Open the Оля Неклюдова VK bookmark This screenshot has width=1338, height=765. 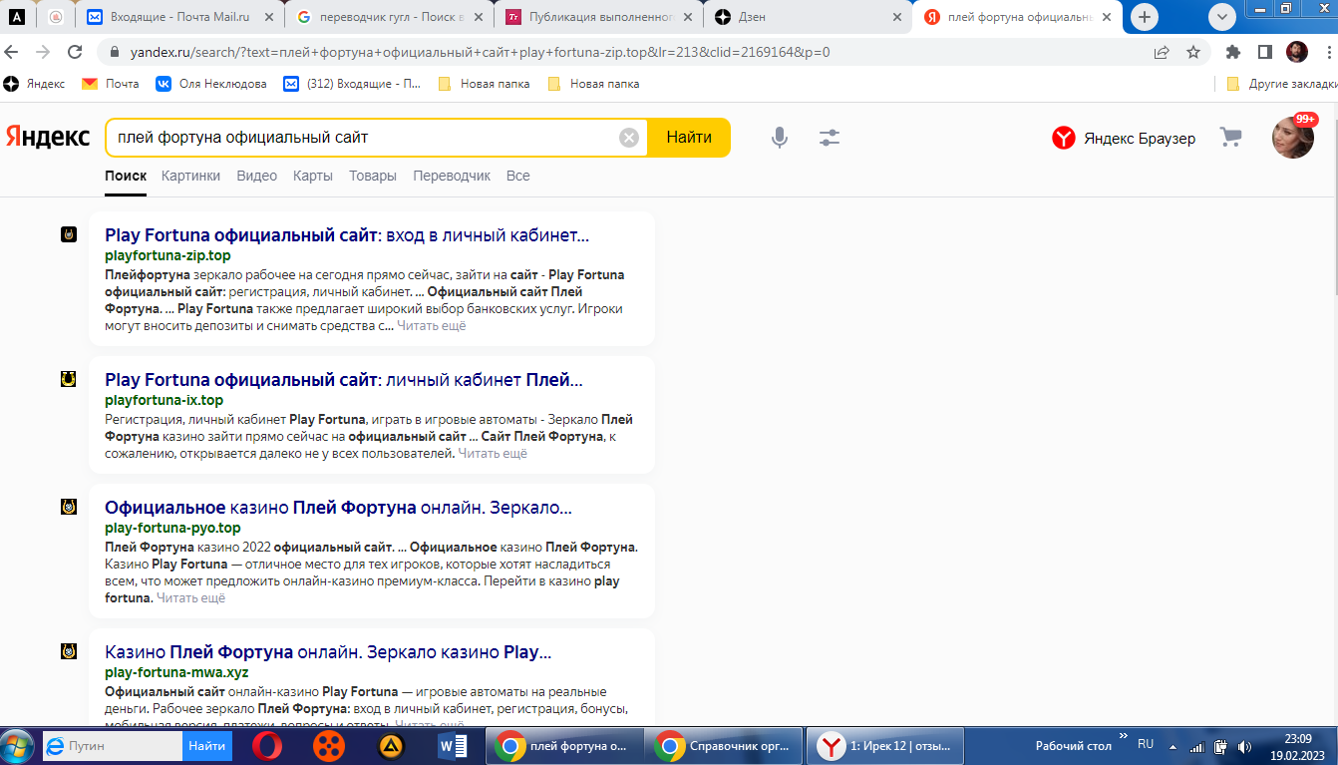[211, 84]
